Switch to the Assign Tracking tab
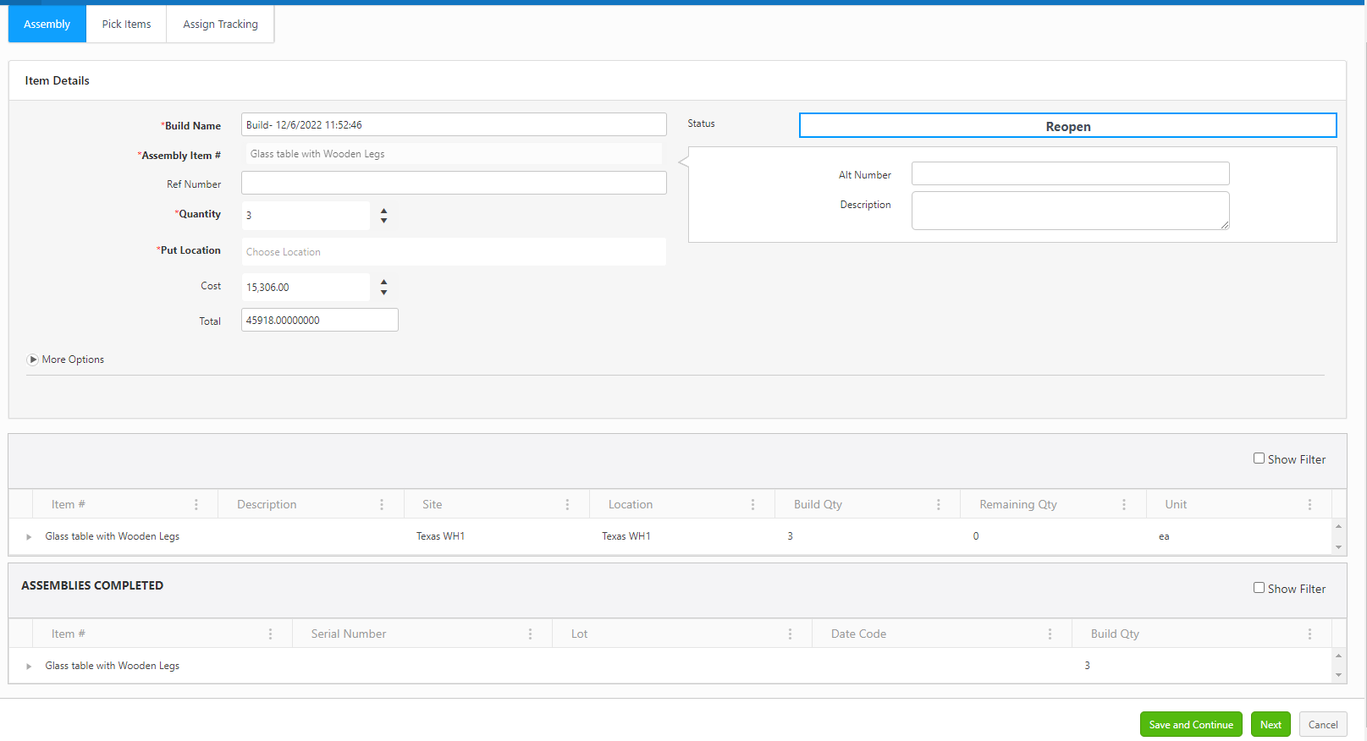This screenshot has height=741, width=1367. tap(220, 24)
